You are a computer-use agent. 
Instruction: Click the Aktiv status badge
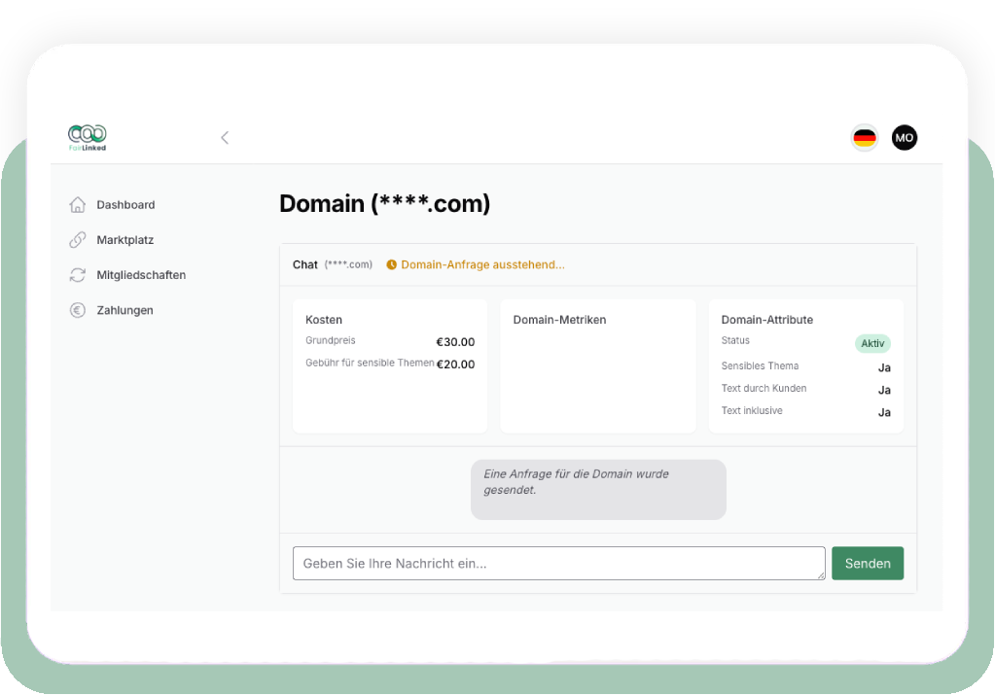click(872, 343)
